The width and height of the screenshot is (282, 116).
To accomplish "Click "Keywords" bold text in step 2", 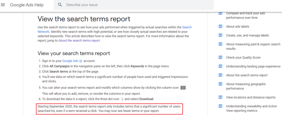I will (x=137, y=66).
